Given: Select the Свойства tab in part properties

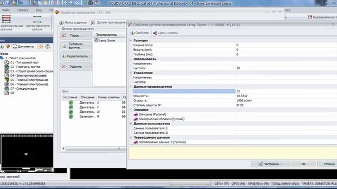Looking at the screenshot, I should [x=140, y=33].
